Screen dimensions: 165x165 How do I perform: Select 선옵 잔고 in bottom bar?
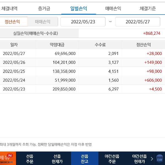(x=84, y=159)
